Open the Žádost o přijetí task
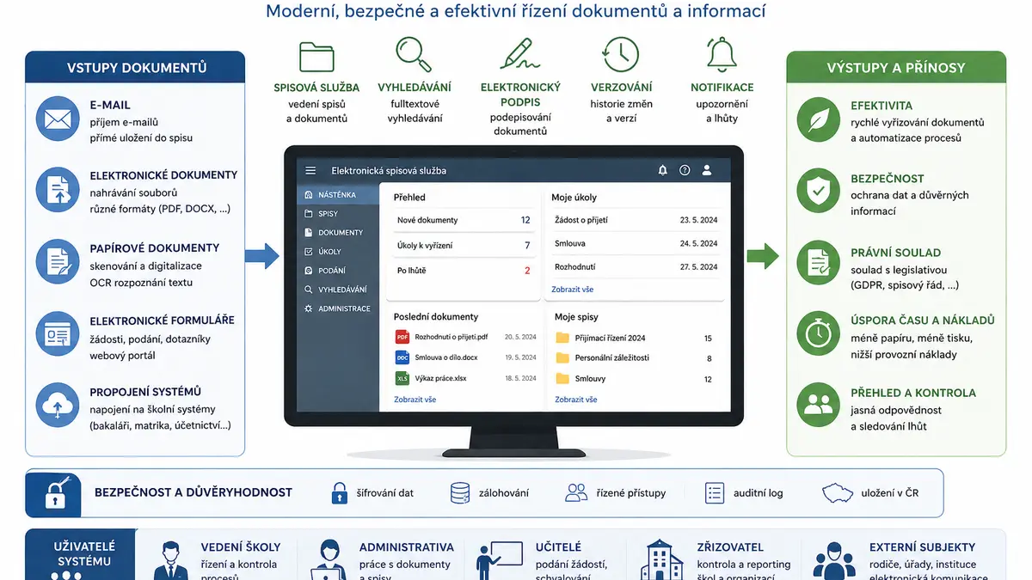1032x580 pixels. pyautogui.click(x=636, y=220)
